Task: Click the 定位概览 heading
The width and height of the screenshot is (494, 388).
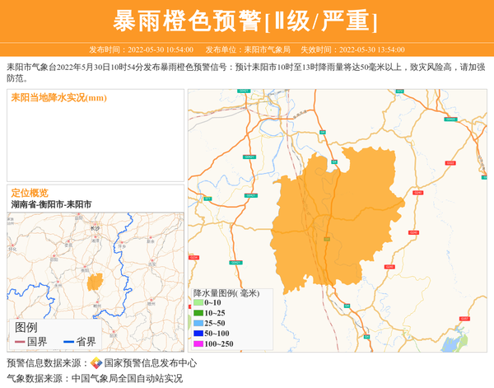Action: coord(30,193)
